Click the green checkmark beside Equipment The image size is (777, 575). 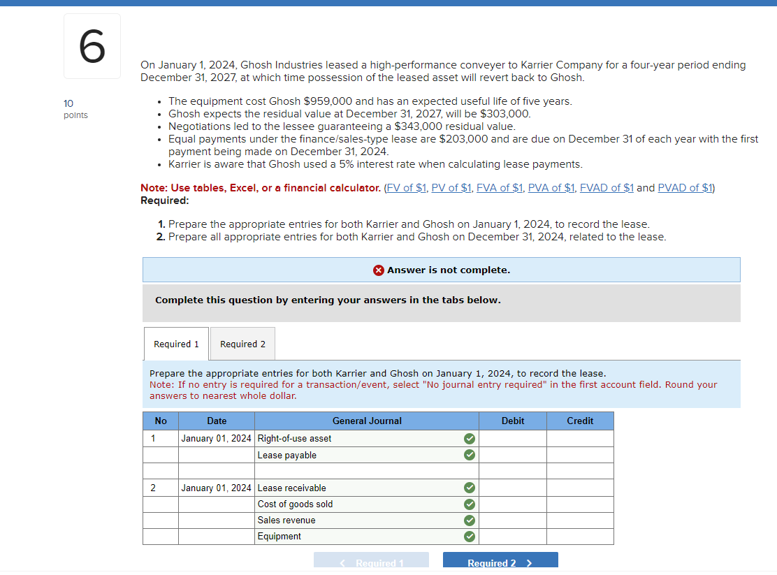[469, 536]
